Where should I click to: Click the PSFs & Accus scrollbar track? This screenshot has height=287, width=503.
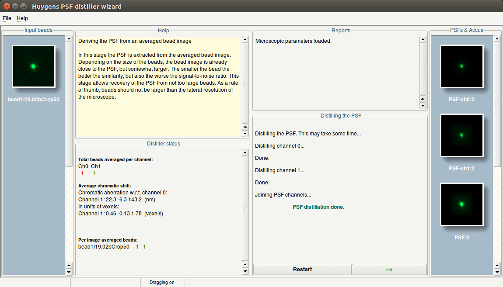(x=497, y=210)
